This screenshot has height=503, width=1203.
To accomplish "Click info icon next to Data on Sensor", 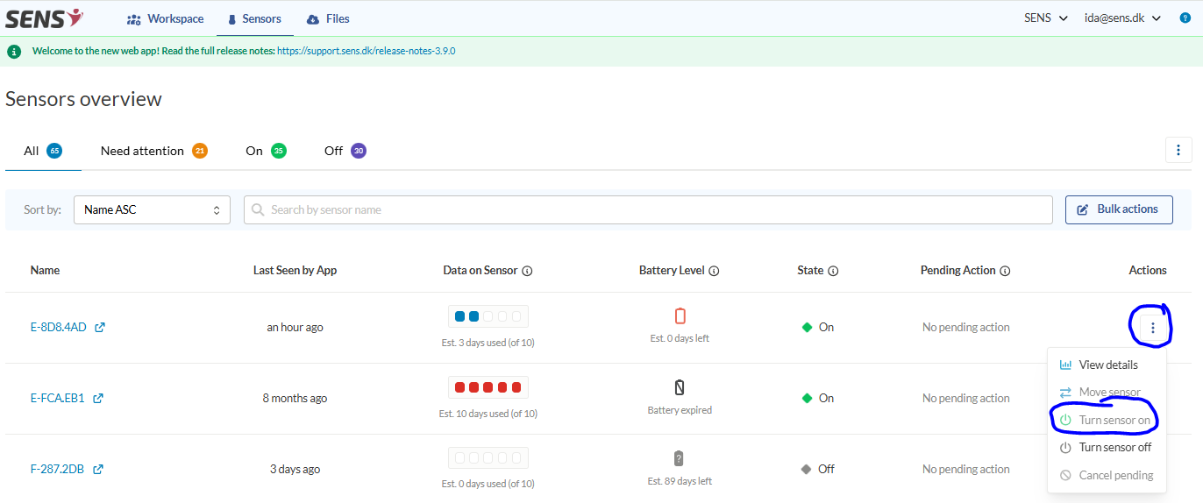I will (527, 272).
